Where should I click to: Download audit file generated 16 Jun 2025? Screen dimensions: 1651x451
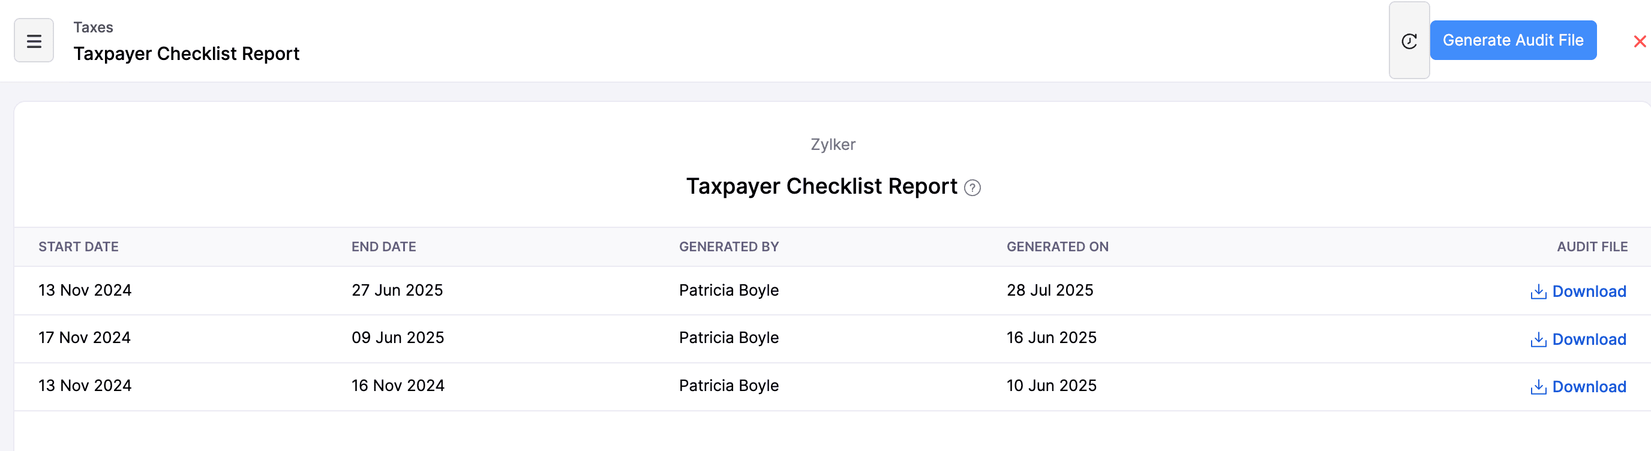point(1578,339)
